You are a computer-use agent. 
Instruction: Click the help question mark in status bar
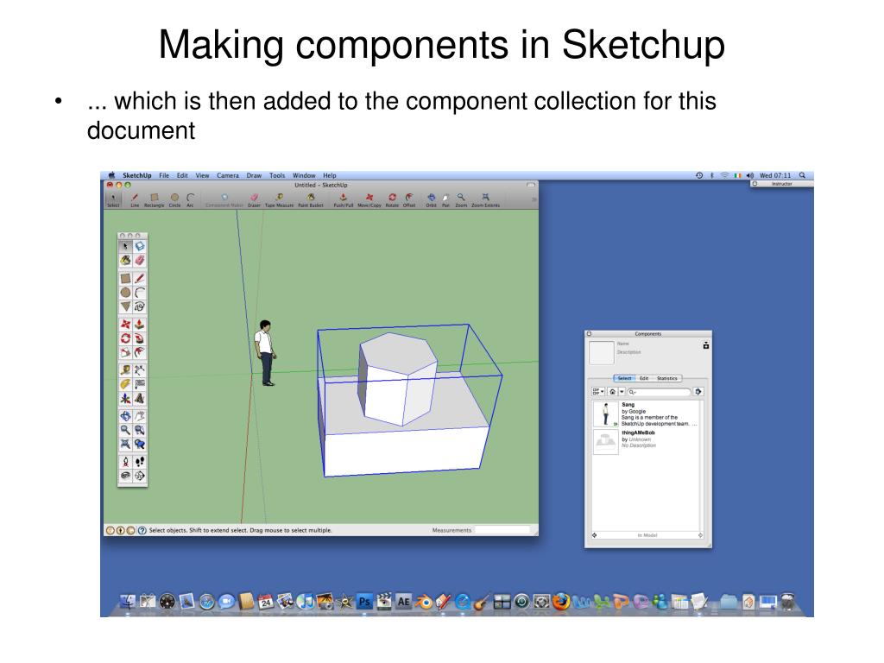pos(142,531)
